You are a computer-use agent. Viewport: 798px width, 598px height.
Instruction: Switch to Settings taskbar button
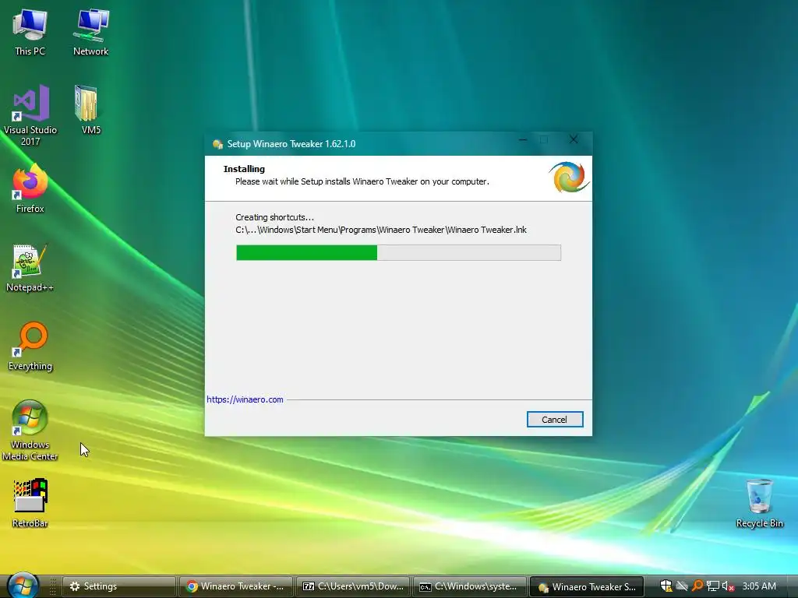(119, 586)
